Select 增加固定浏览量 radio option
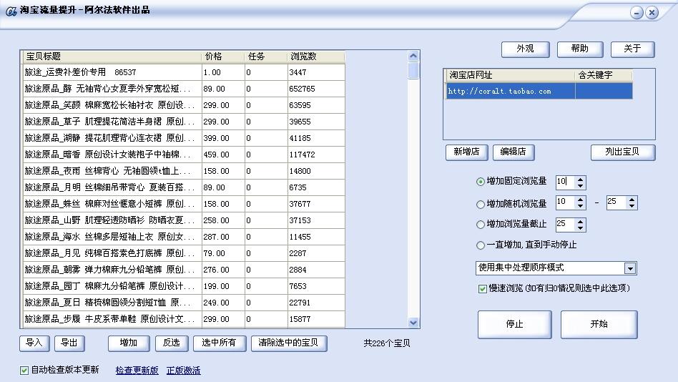The width and height of the screenshot is (678, 382). tap(480, 182)
